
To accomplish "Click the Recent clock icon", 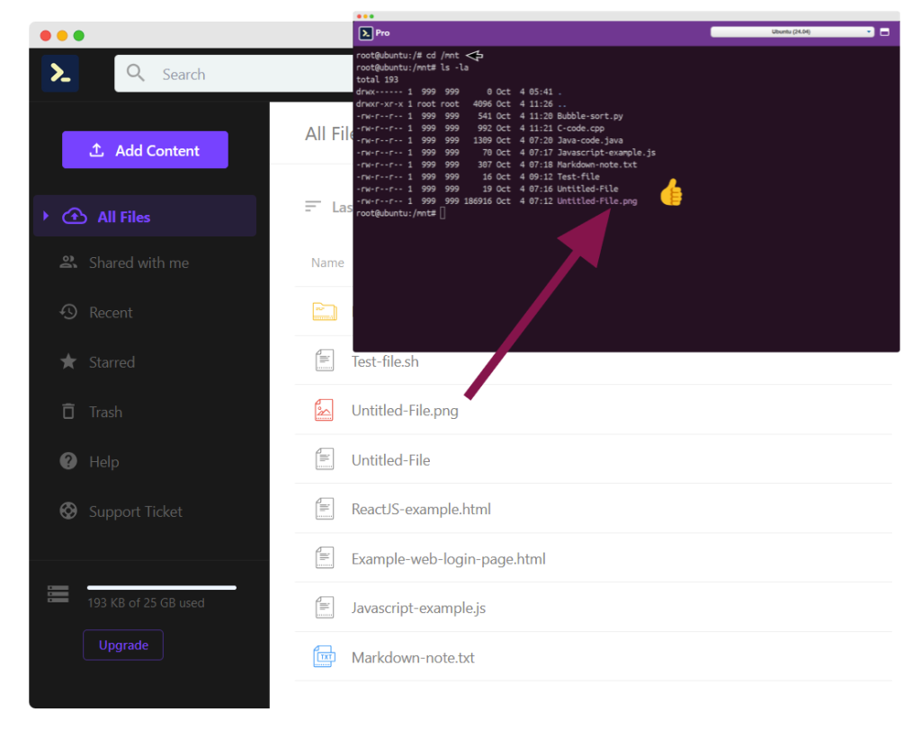I will tap(68, 312).
